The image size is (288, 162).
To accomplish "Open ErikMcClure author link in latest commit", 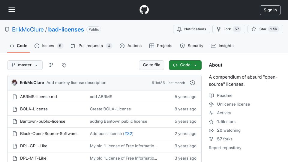I will point(32,83).
